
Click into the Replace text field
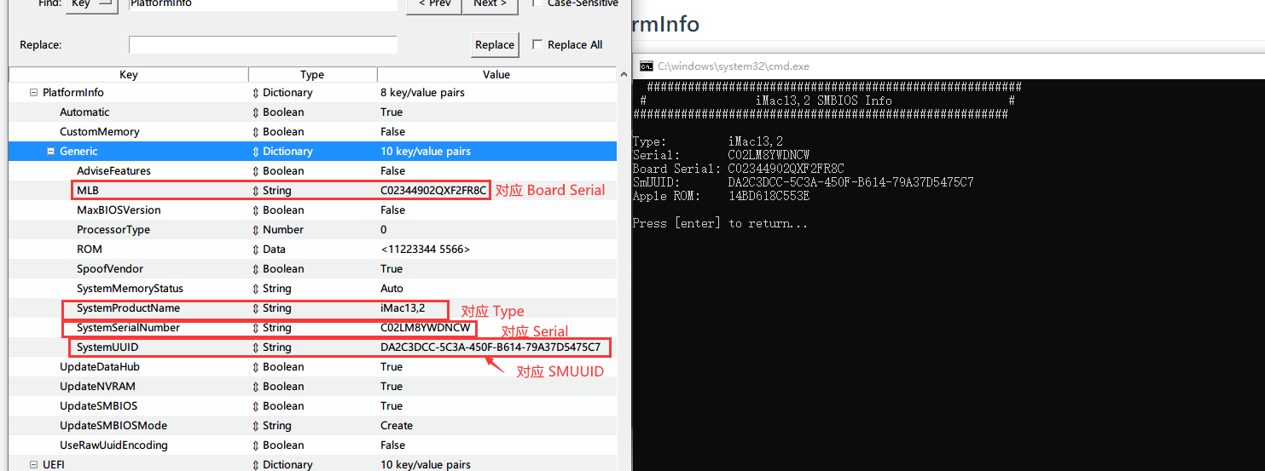(x=263, y=44)
